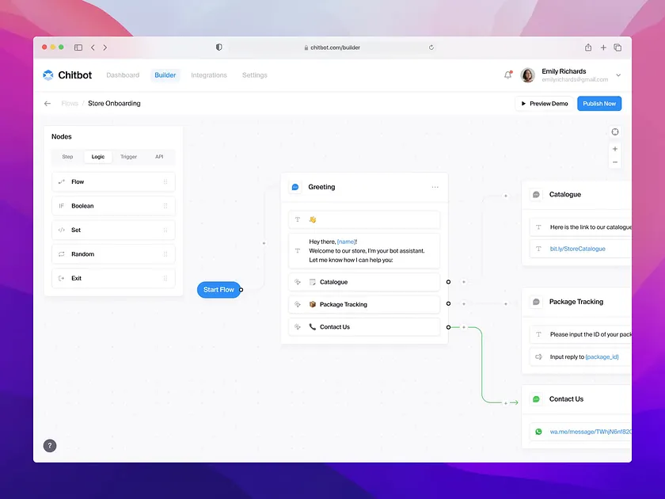Select the Set node from Nodes panel
The width and height of the screenshot is (665, 499).
point(112,230)
